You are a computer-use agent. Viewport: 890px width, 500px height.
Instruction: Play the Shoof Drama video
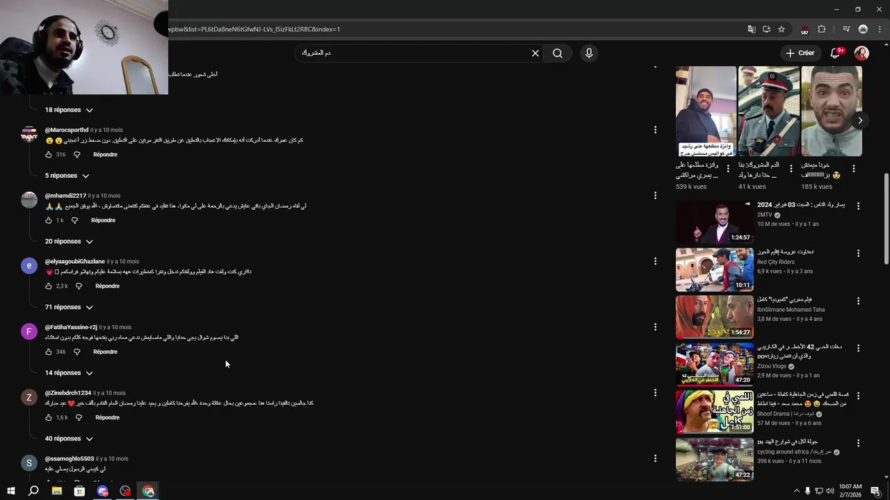click(715, 412)
